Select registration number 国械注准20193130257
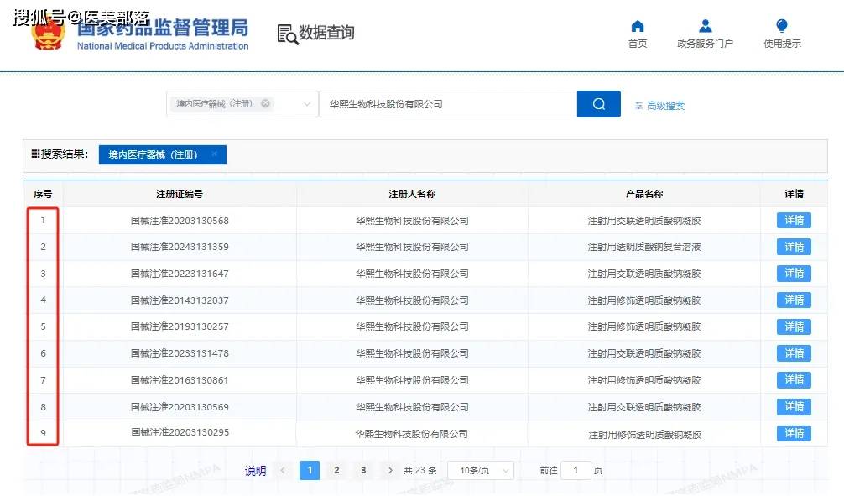The height and width of the screenshot is (496, 844). tap(180, 326)
